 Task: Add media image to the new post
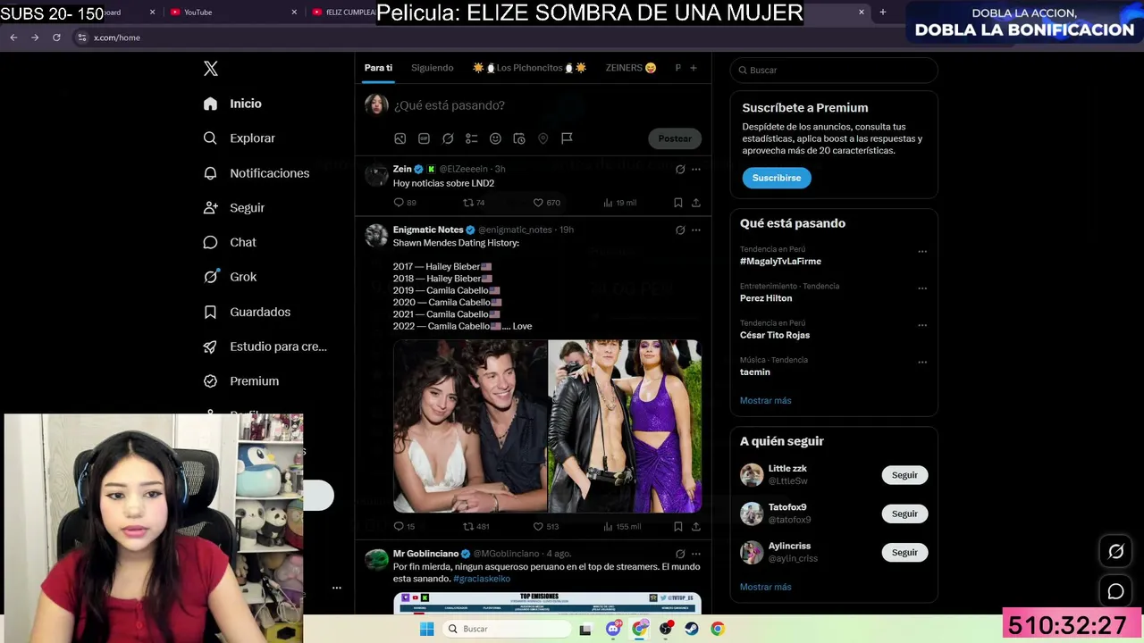[400, 138]
